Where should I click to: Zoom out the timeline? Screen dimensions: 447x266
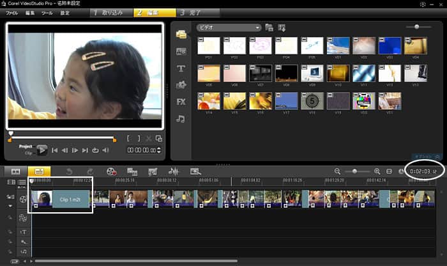point(337,171)
